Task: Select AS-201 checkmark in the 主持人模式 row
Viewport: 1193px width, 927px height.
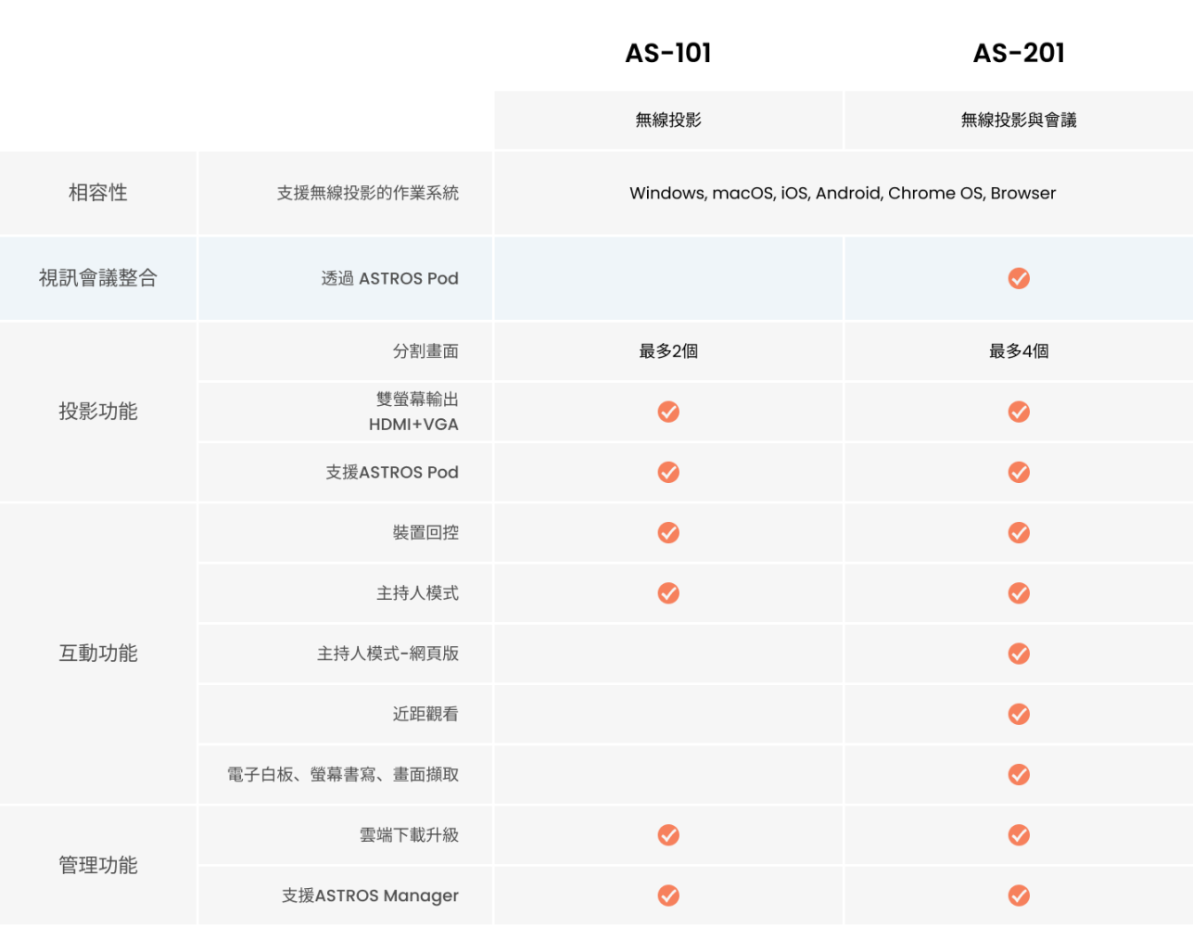Action: click(x=1019, y=593)
